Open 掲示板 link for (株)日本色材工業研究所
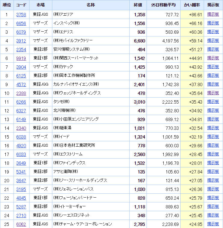This screenshot has width=223, height=228. [213, 145]
